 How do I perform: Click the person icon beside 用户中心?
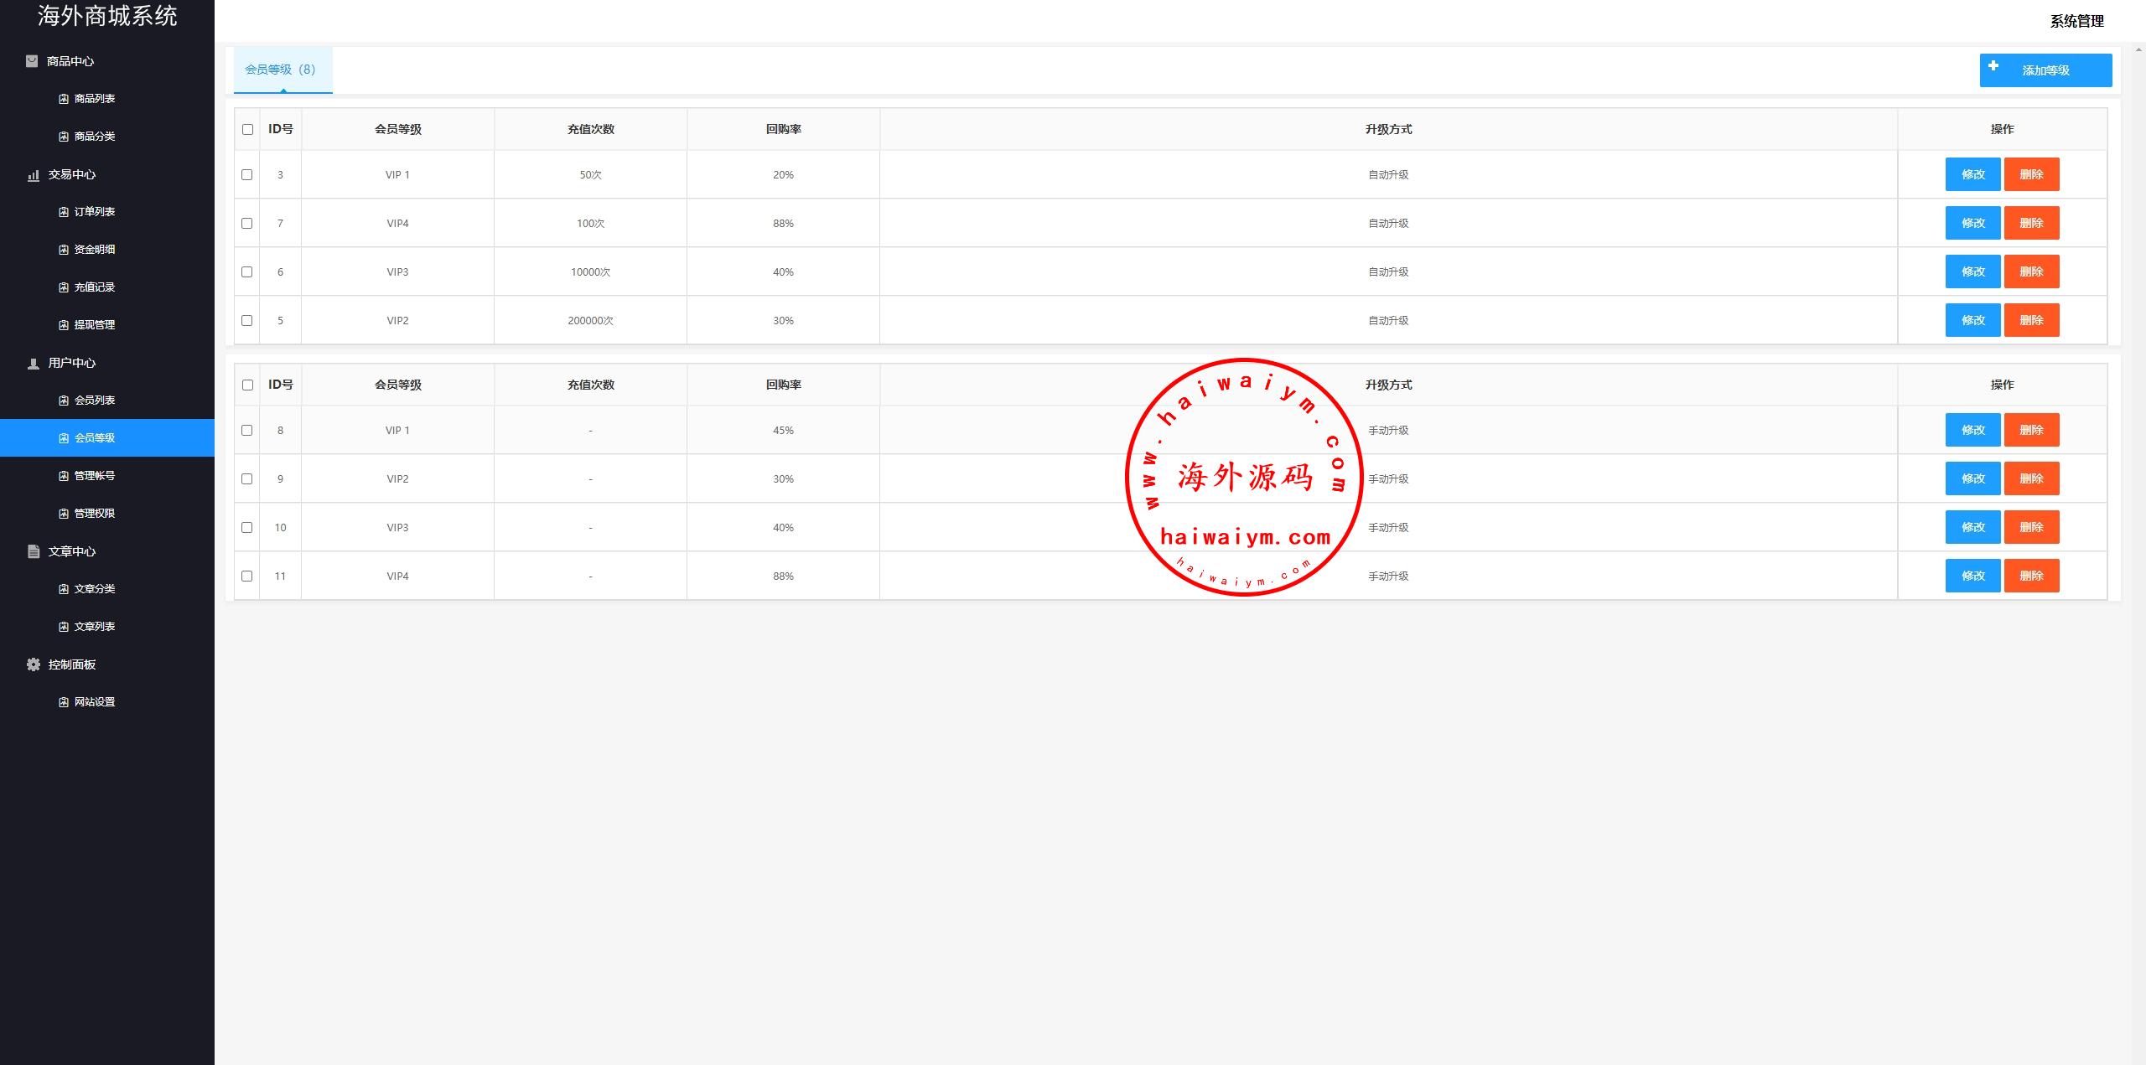(34, 364)
